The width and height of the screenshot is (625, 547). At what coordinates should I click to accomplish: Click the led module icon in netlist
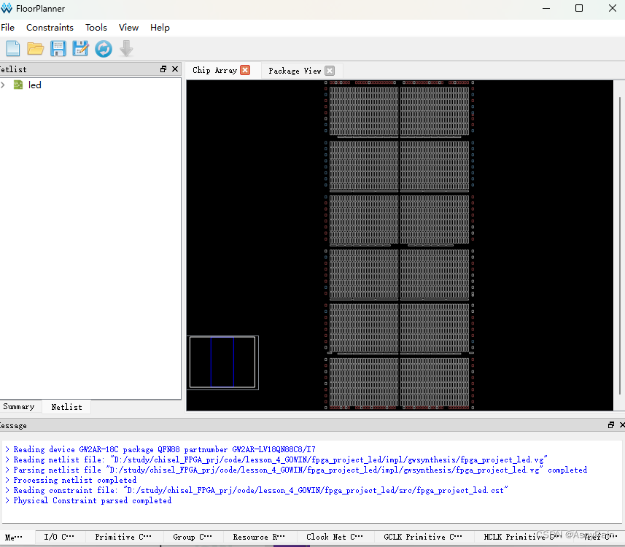point(18,85)
